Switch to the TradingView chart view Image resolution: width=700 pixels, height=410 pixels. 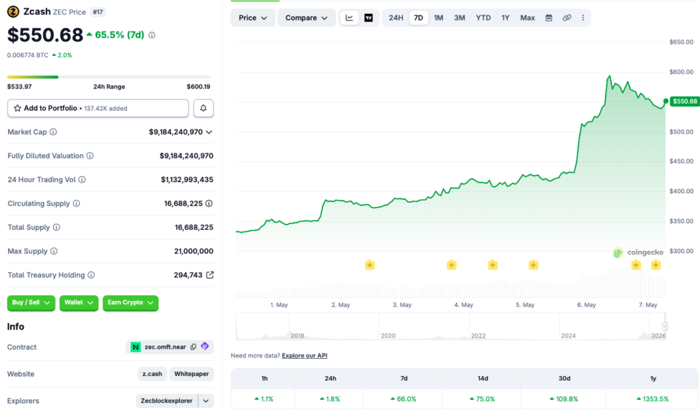click(x=368, y=18)
